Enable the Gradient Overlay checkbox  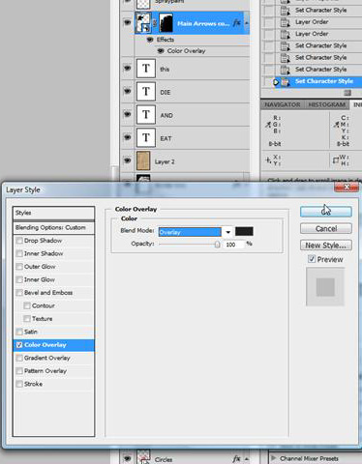click(19, 358)
